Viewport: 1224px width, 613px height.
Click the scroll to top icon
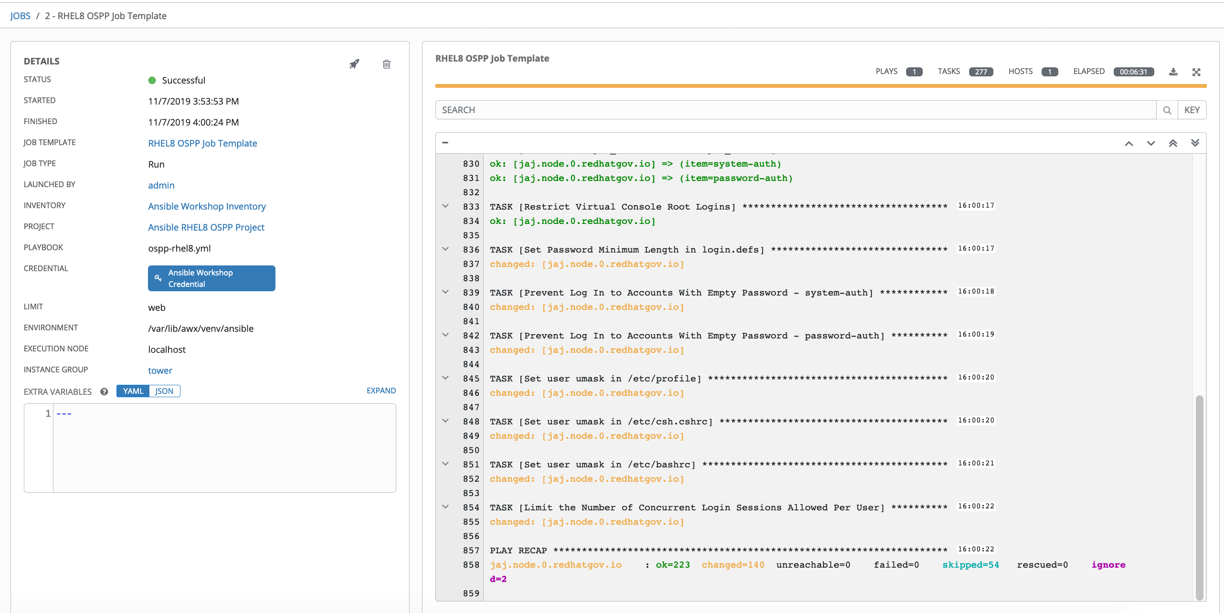[x=1172, y=143]
